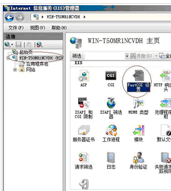Screen dimensions: 171x191
Task: Click the IIS group header
Action: point(79,63)
